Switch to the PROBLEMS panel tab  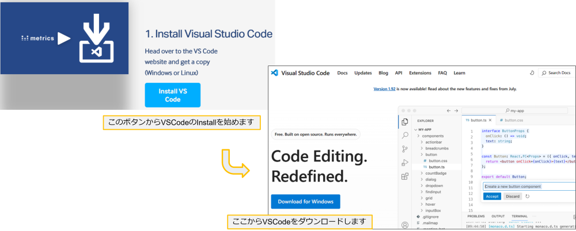coord(476,216)
